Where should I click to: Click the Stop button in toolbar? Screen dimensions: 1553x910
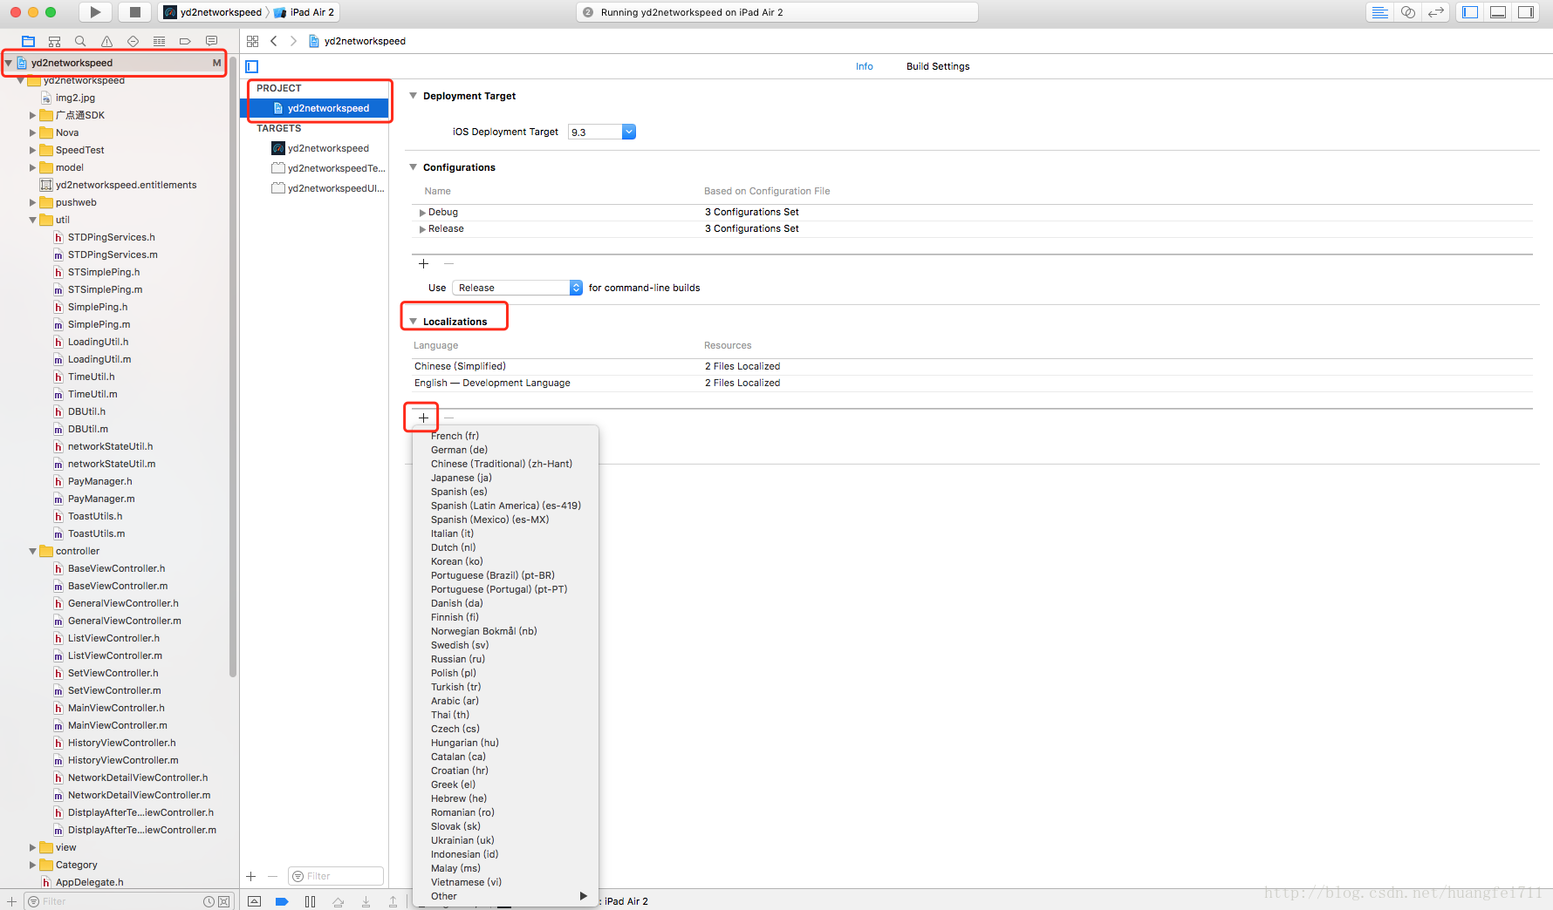(x=135, y=12)
